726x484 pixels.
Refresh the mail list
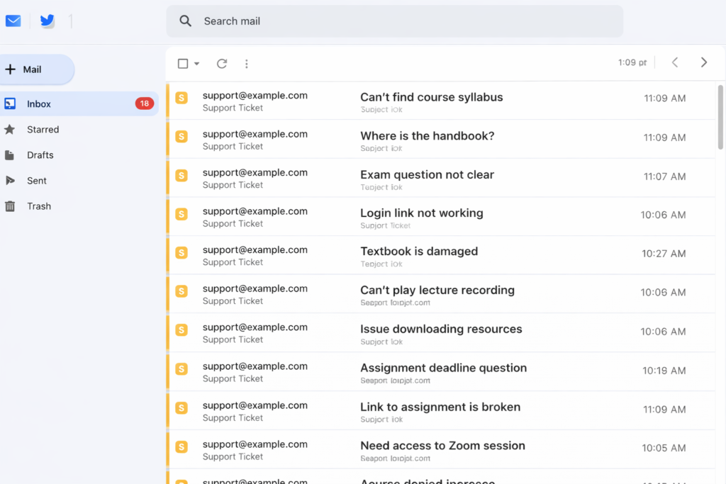222,64
